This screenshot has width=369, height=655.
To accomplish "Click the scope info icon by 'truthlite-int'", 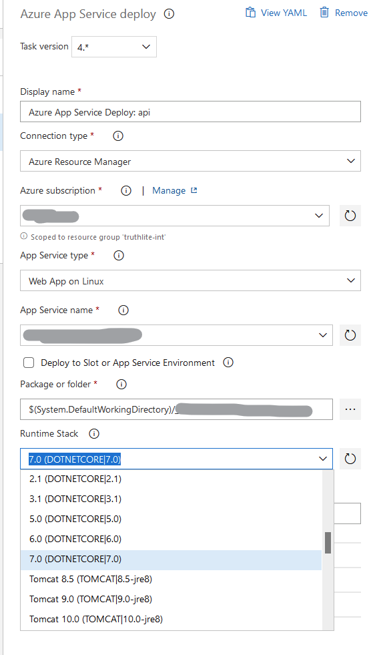I will [x=24, y=236].
